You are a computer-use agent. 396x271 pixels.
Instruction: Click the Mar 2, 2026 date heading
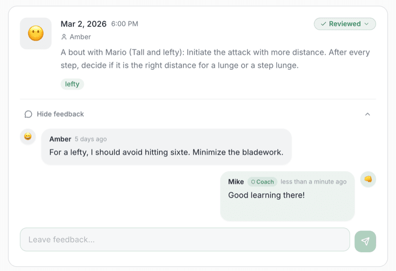pyautogui.click(x=83, y=24)
